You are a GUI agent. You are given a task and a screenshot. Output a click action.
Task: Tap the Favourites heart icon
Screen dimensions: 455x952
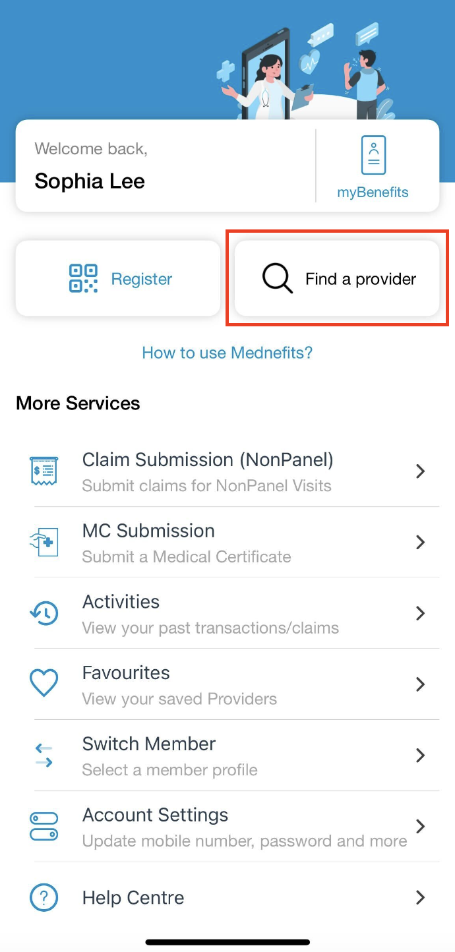click(x=44, y=684)
